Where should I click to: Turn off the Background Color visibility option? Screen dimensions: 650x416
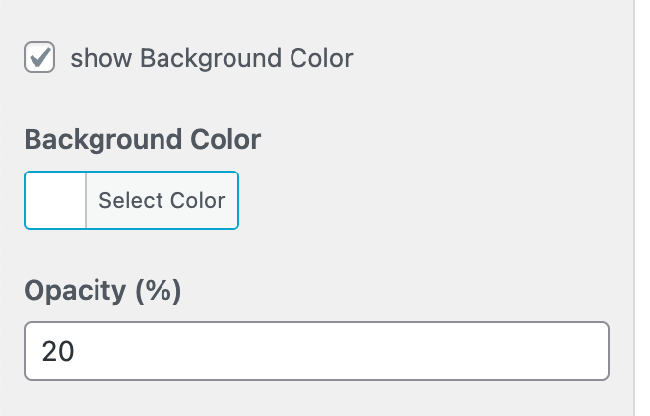39,58
